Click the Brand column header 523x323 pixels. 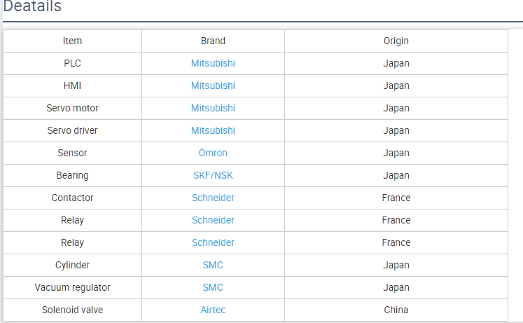point(213,41)
